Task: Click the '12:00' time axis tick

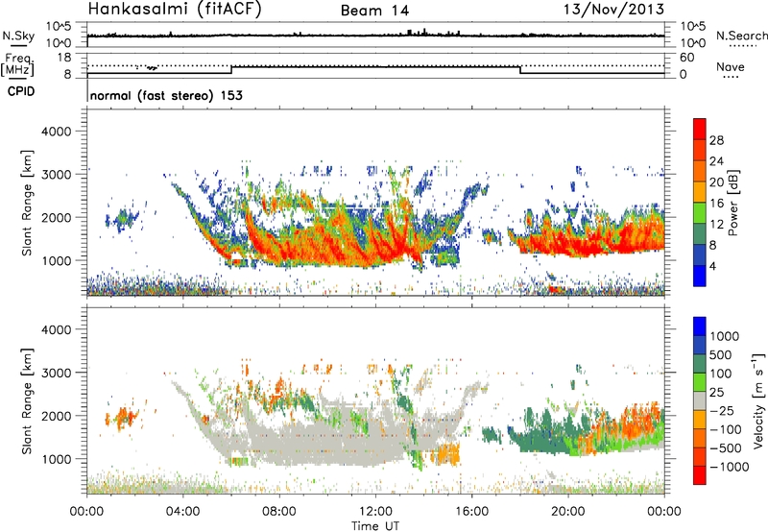Action: [375, 512]
